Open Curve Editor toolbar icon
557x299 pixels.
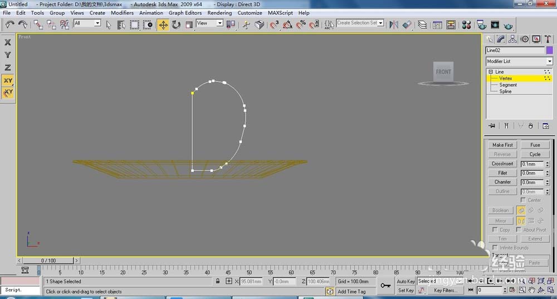click(438, 25)
